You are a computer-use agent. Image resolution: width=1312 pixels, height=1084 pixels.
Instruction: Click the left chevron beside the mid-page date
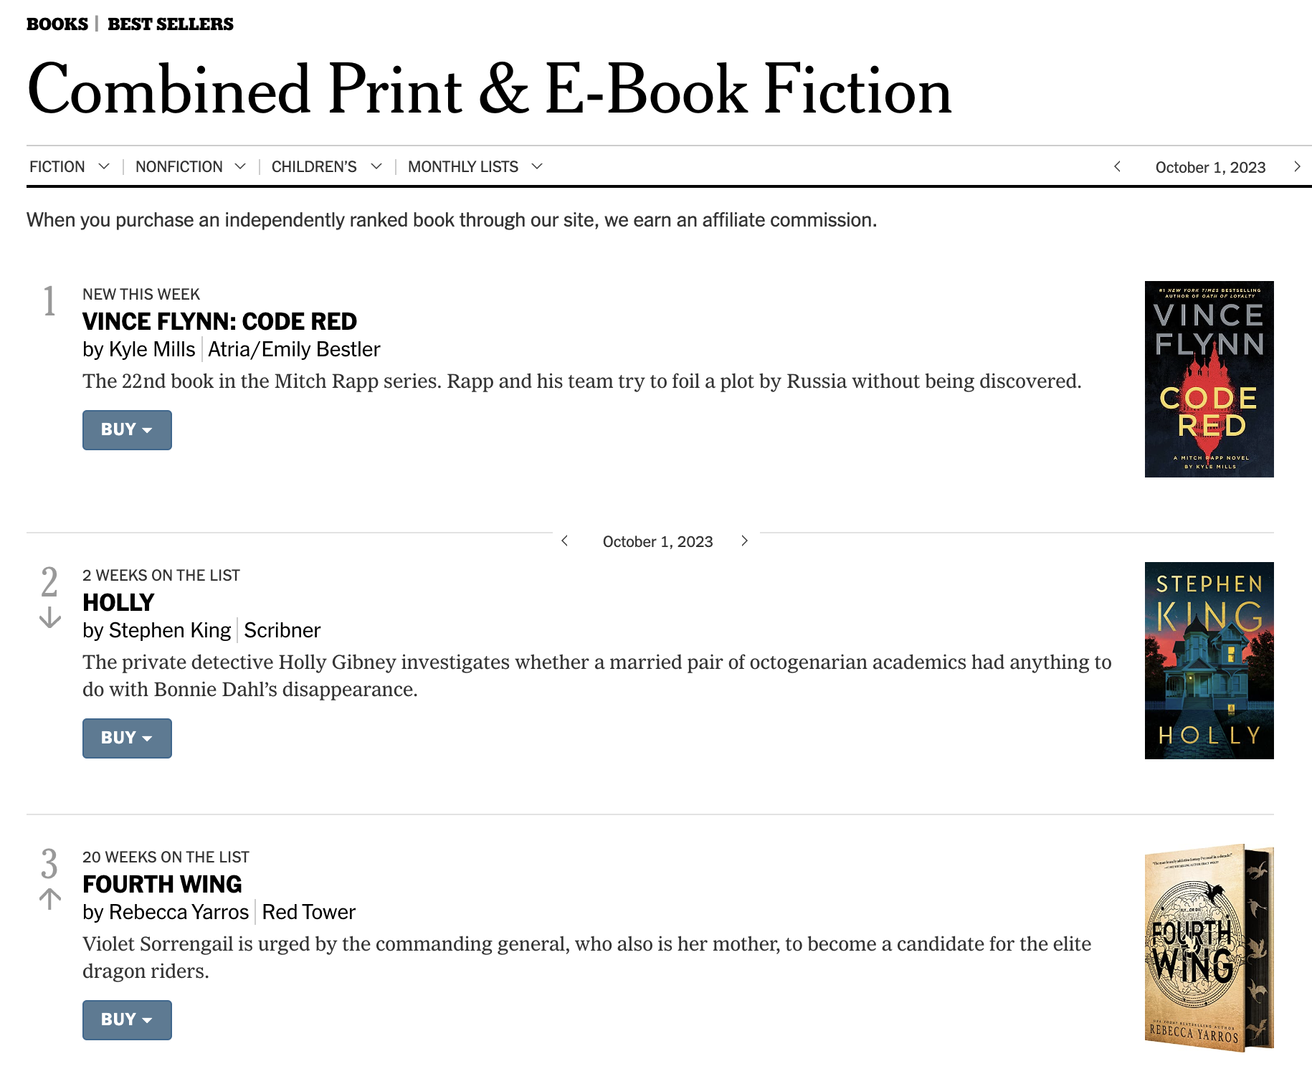pos(565,541)
